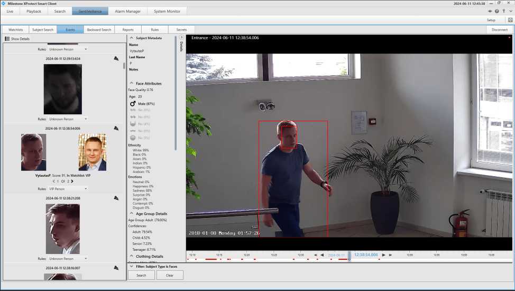Image resolution: width=515 pixels, height=291 pixels.
Task: Open the Backward Search tab
Action: pos(99,30)
